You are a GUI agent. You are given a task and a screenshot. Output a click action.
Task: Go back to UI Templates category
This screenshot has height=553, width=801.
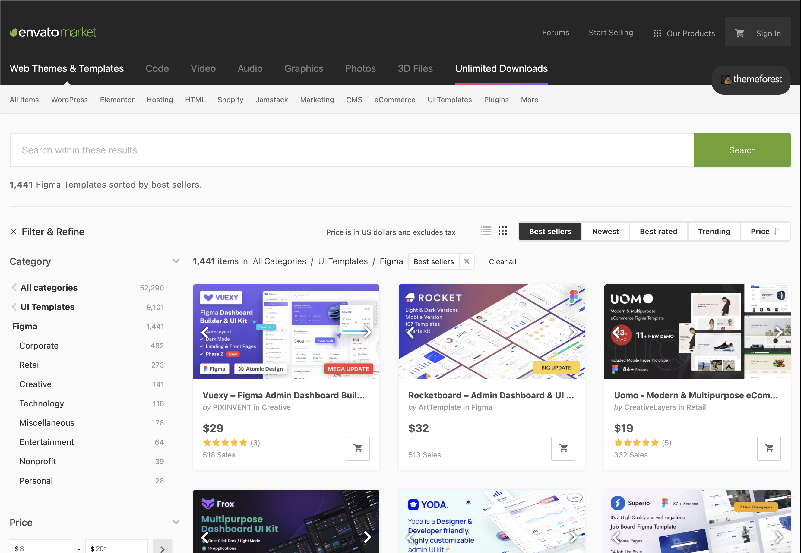point(47,307)
